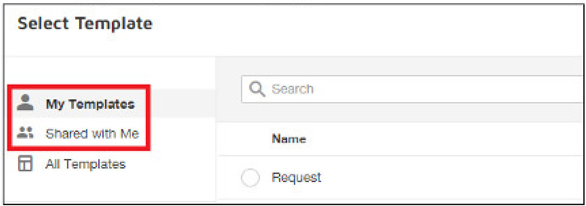Click the single-person icon beside My Templates
The image size is (586, 206).
click(25, 103)
